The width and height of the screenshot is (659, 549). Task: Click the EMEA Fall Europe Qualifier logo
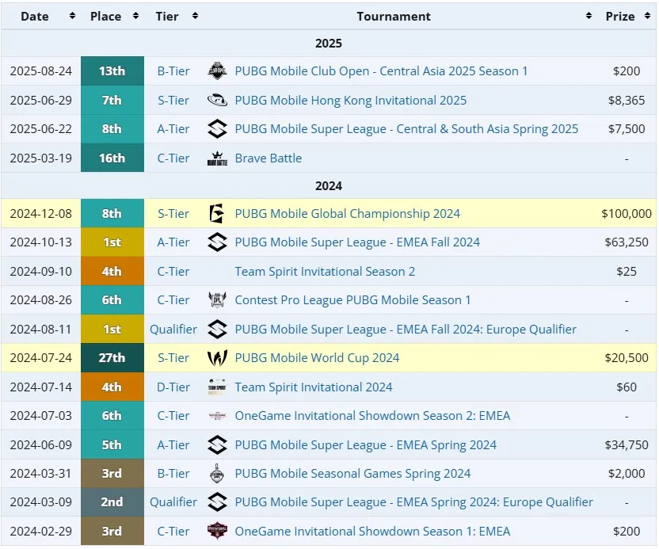(x=217, y=329)
